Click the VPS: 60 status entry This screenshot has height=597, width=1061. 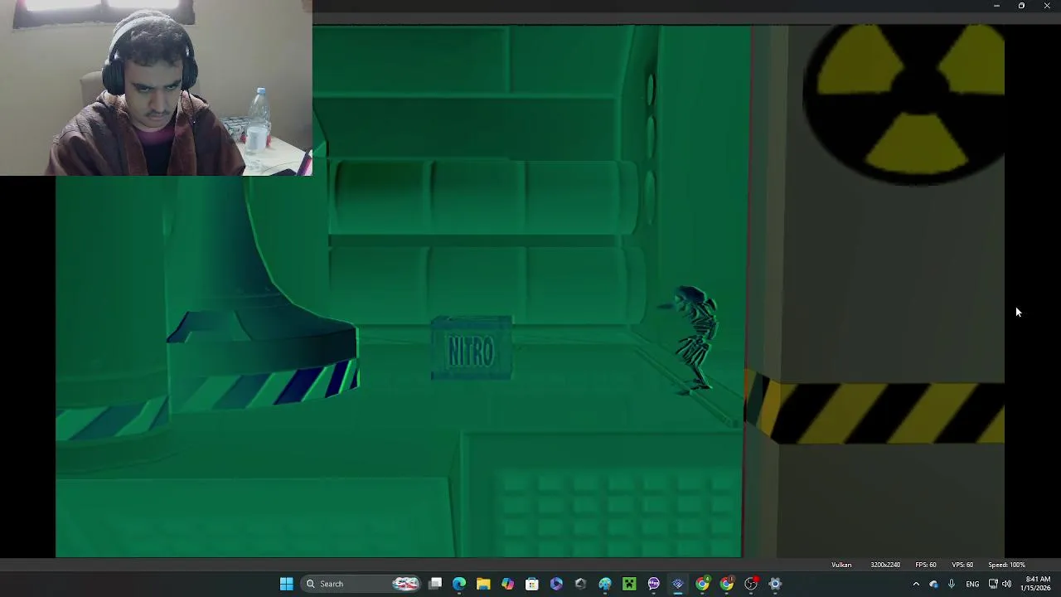(x=962, y=565)
